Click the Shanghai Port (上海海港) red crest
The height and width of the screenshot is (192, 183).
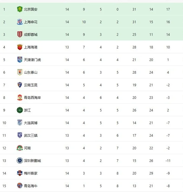pos(20,47)
